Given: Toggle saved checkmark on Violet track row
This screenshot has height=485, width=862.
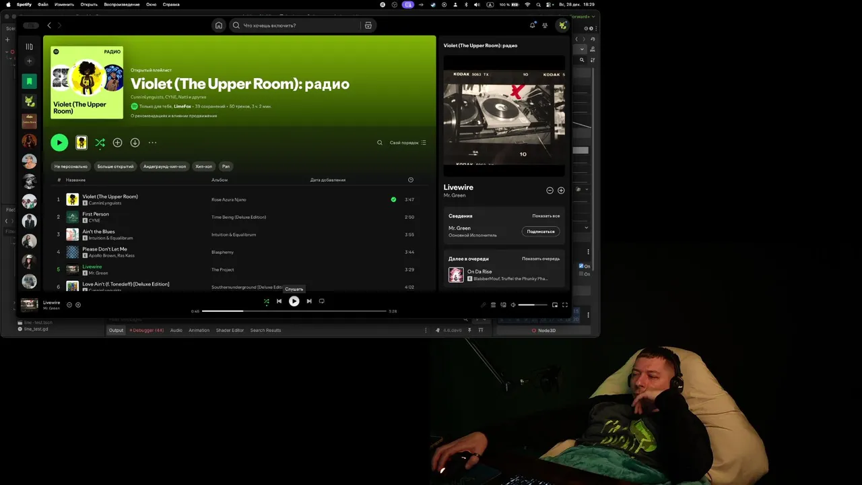Looking at the screenshot, I should pyautogui.click(x=393, y=199).
